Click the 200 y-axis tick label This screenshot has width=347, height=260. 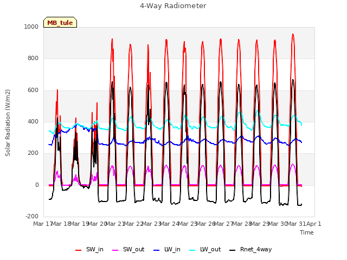33,153
